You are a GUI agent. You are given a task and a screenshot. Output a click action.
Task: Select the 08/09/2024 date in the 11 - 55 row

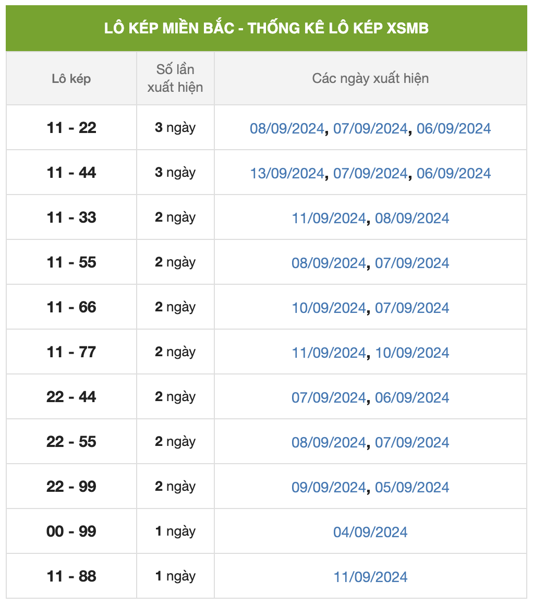[329, 263]
